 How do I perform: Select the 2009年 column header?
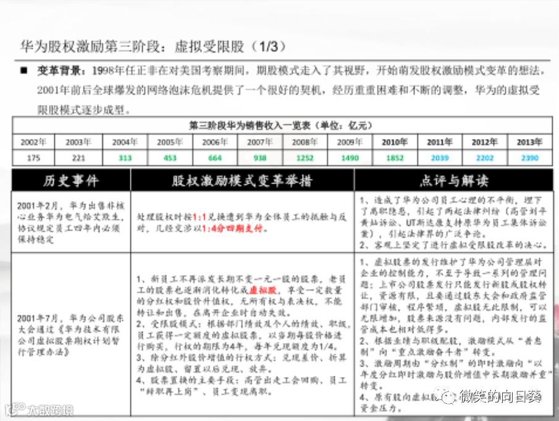point(350,142)
